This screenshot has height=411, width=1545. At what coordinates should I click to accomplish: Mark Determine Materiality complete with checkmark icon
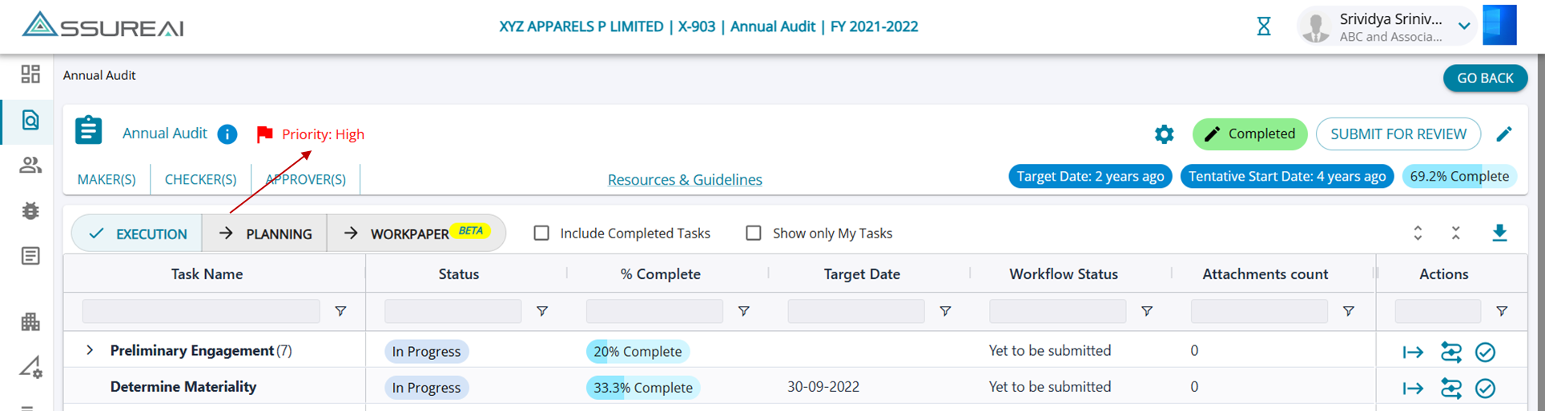click(x=1485, y=388)
